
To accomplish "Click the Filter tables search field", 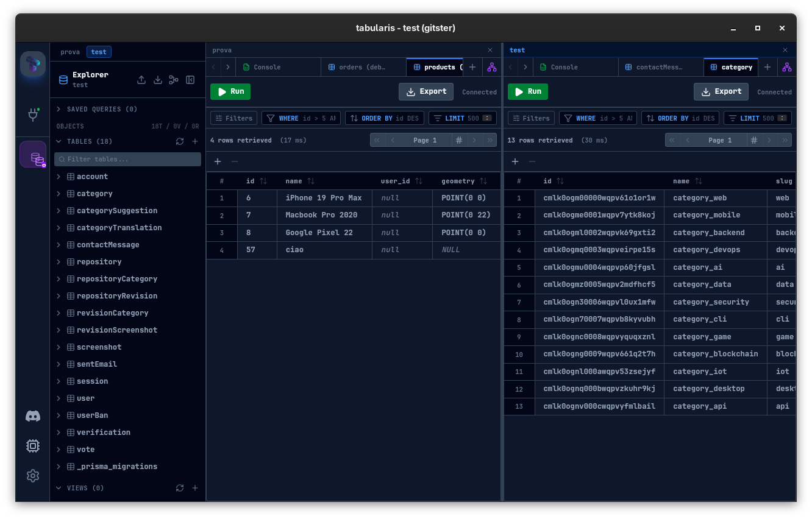I will click(x=128, y=159).
